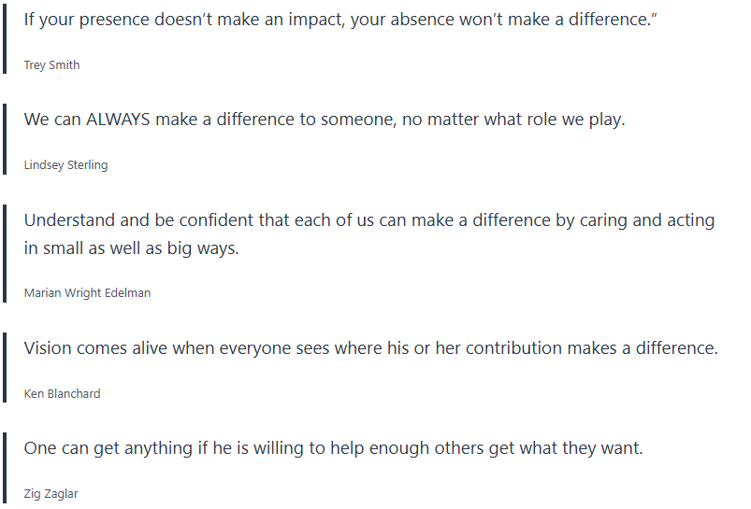
Task: Click the vertical bar beside Lindsey Sterling's quote
Action: [6, 138]
